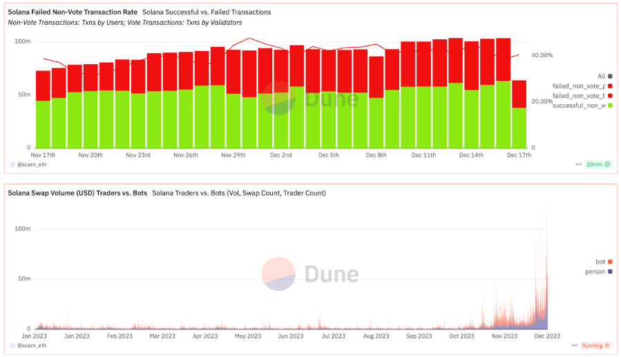Click the avatar beside @scarn_eth in top chart

(12, 164)
